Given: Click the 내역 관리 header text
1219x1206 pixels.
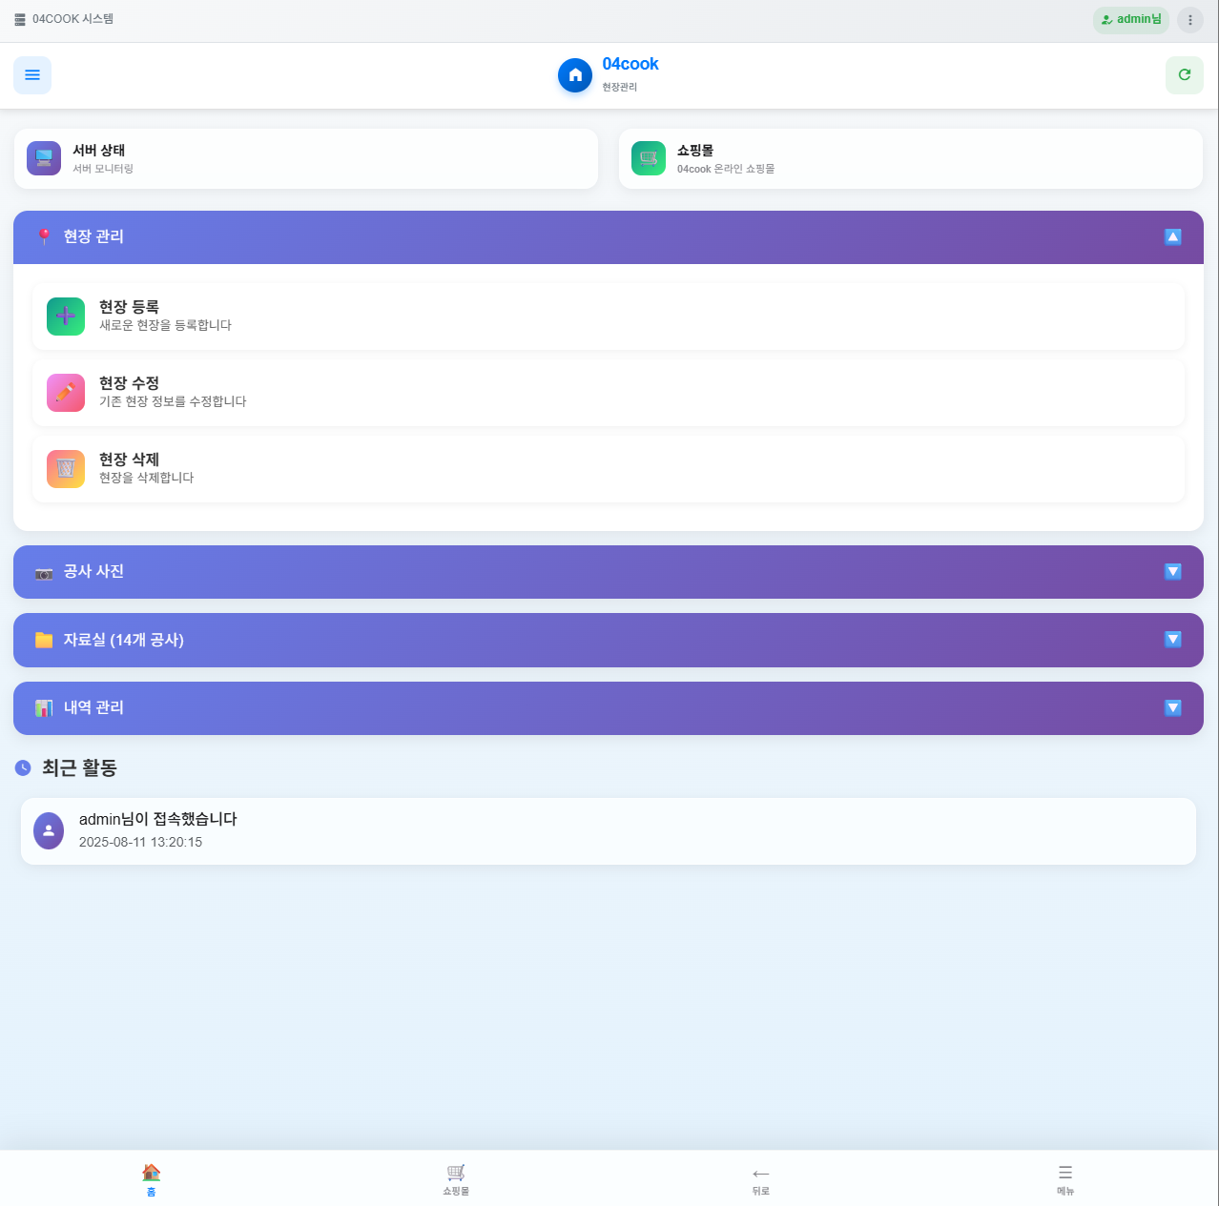Looking at the screenshot, I should (93, 707).
